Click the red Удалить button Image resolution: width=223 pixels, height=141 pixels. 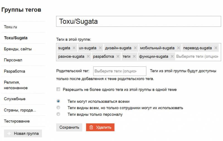coord(100,127)
